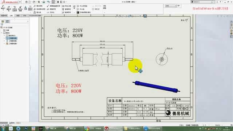Apply Area Hatch/Fill
Screen dimensions: 233x131
click(x=83, y=12)
